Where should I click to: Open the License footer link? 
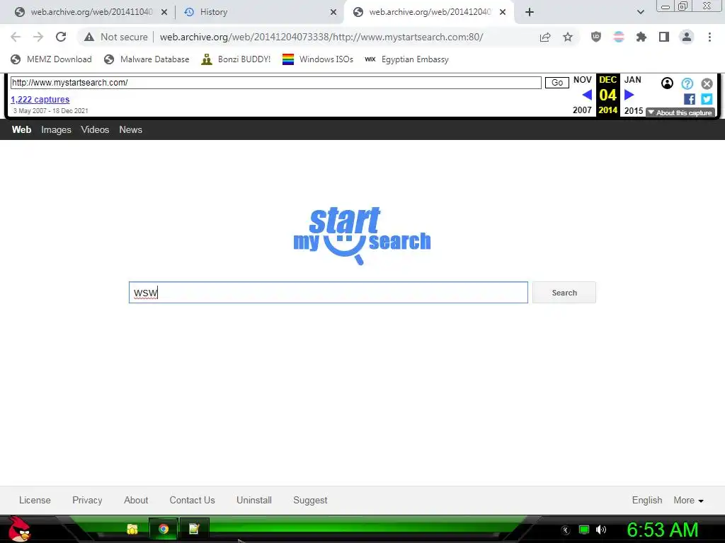pyautogui.click(x=35, y=500)
